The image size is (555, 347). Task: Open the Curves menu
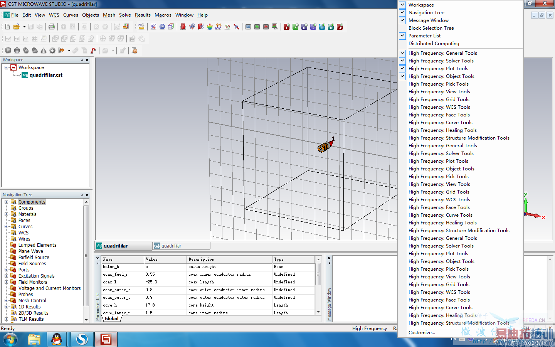pos(71,15)
